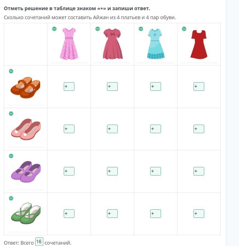Click green badge above purple shoes
The width and height of the screenshot is (239, 246).
(11, 156)
